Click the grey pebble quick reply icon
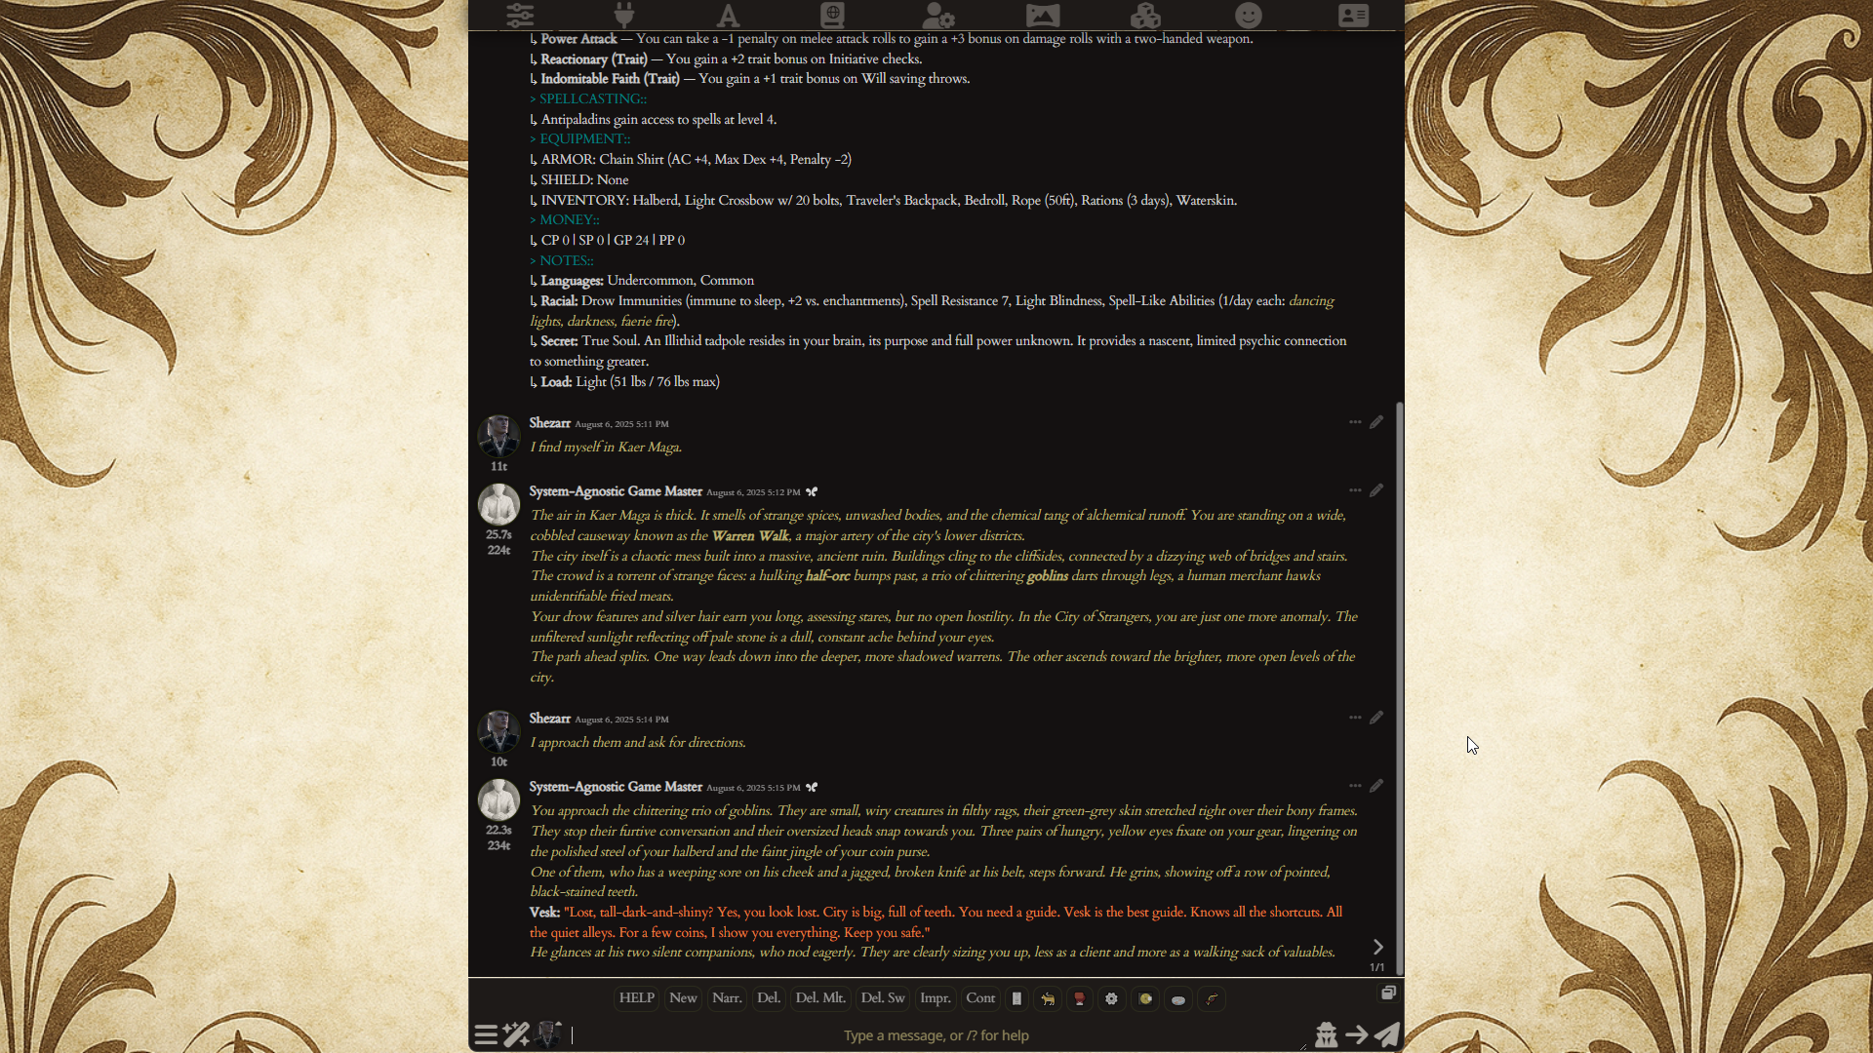The image size is (1873, 1053). [x=1178, y=998]
